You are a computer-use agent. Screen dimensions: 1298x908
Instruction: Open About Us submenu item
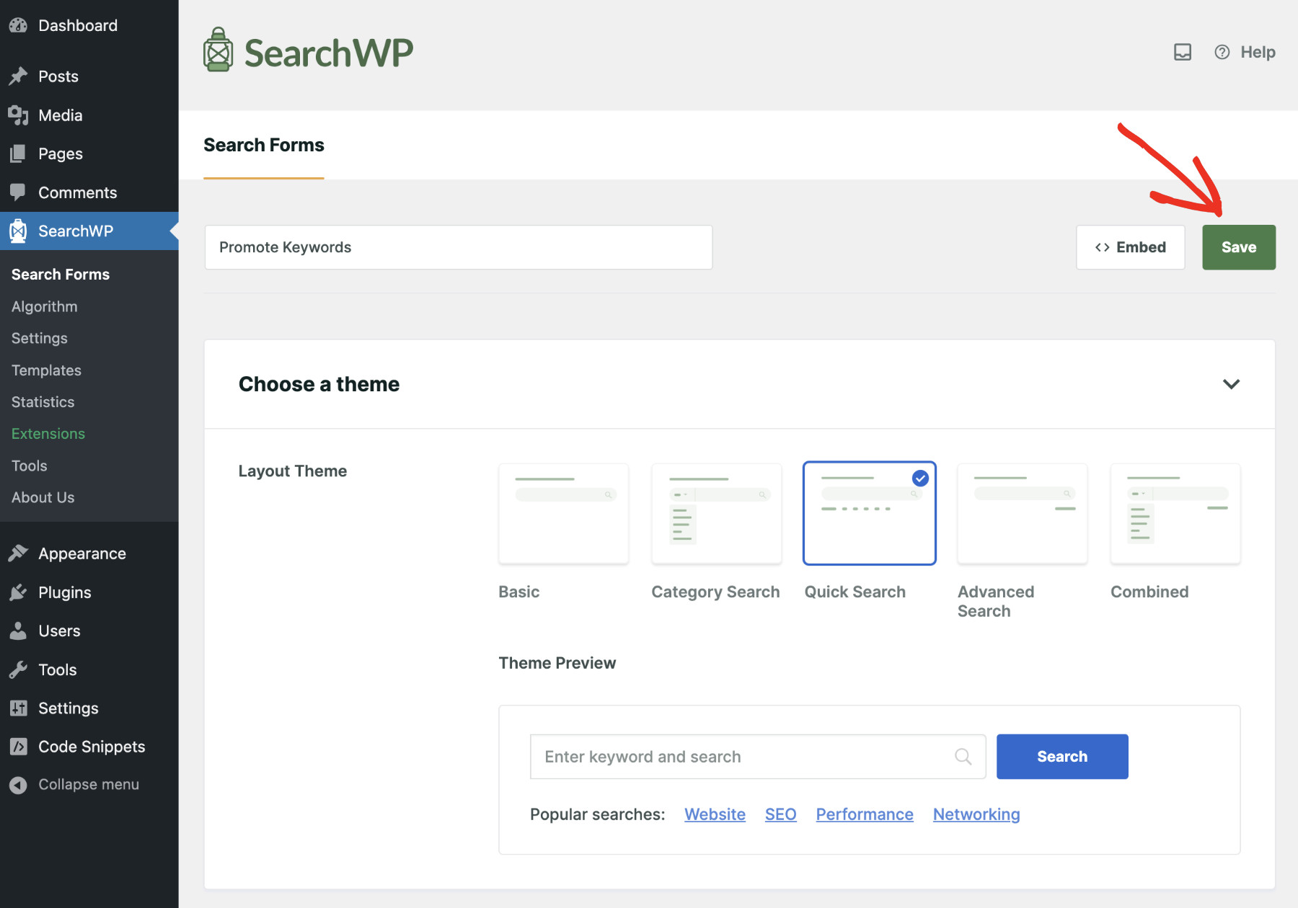[43, 497]
